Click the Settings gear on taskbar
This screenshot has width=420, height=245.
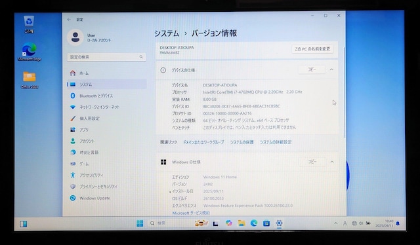click(279, 223)
